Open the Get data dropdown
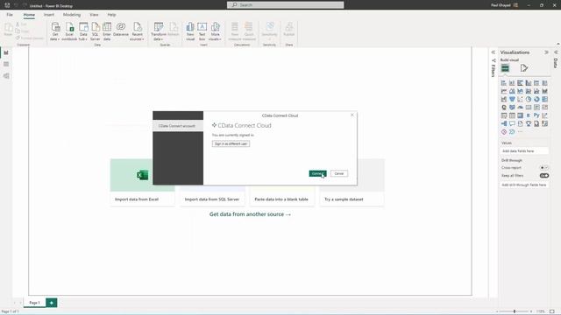This screenshot has height=315, width=561. [x=55, y=31]
